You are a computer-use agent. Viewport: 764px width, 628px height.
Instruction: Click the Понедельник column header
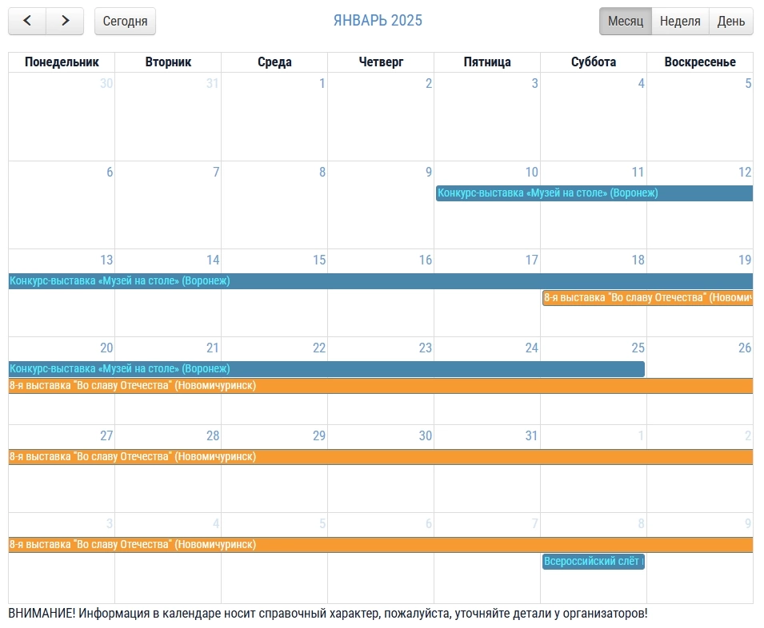[x=62, y=62]
